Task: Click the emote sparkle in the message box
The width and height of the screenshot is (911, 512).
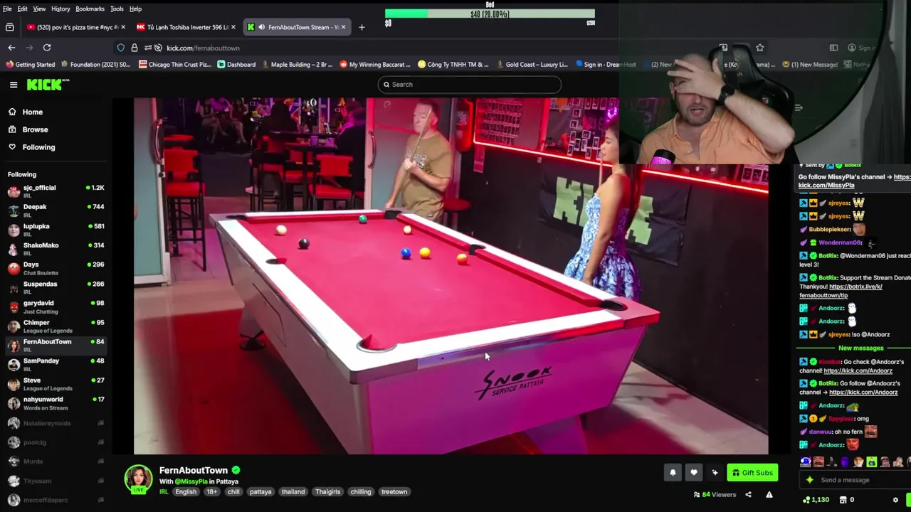Action: click(x=809, y=480)
